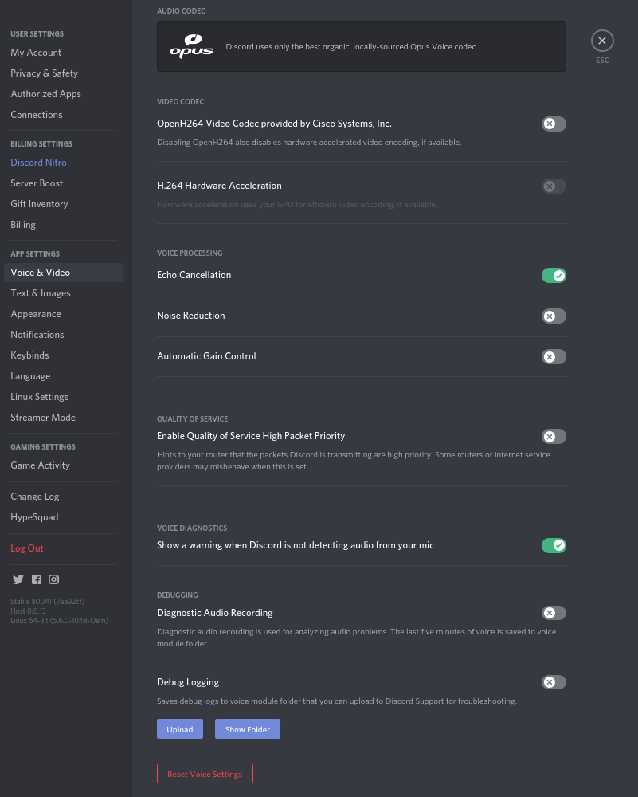This screenshot has height=797, width=638.
Task: Open the Facebook social icon link
Action: click(37, 579)
